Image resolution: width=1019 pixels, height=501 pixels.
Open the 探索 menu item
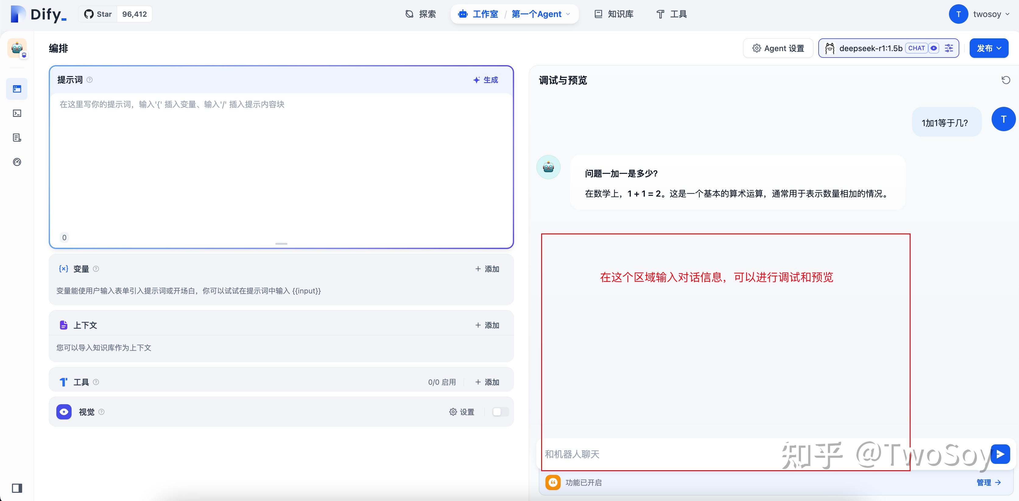tap(421, 14)
